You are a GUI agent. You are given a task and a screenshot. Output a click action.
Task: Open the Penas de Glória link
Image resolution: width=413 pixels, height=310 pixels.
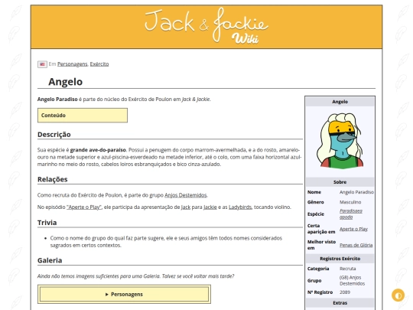coord(356,245)
